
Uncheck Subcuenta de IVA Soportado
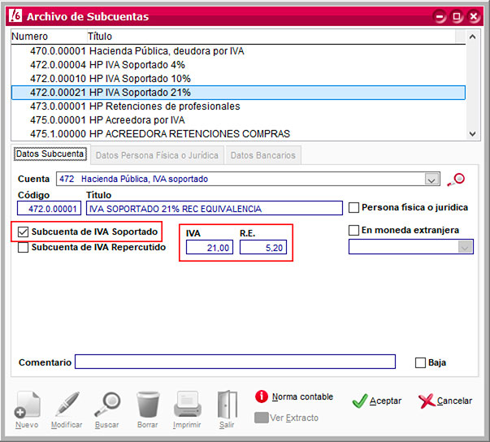coord(23,232)
